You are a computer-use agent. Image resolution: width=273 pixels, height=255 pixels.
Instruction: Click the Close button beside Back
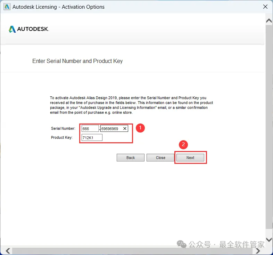click(x=160, y=158)
